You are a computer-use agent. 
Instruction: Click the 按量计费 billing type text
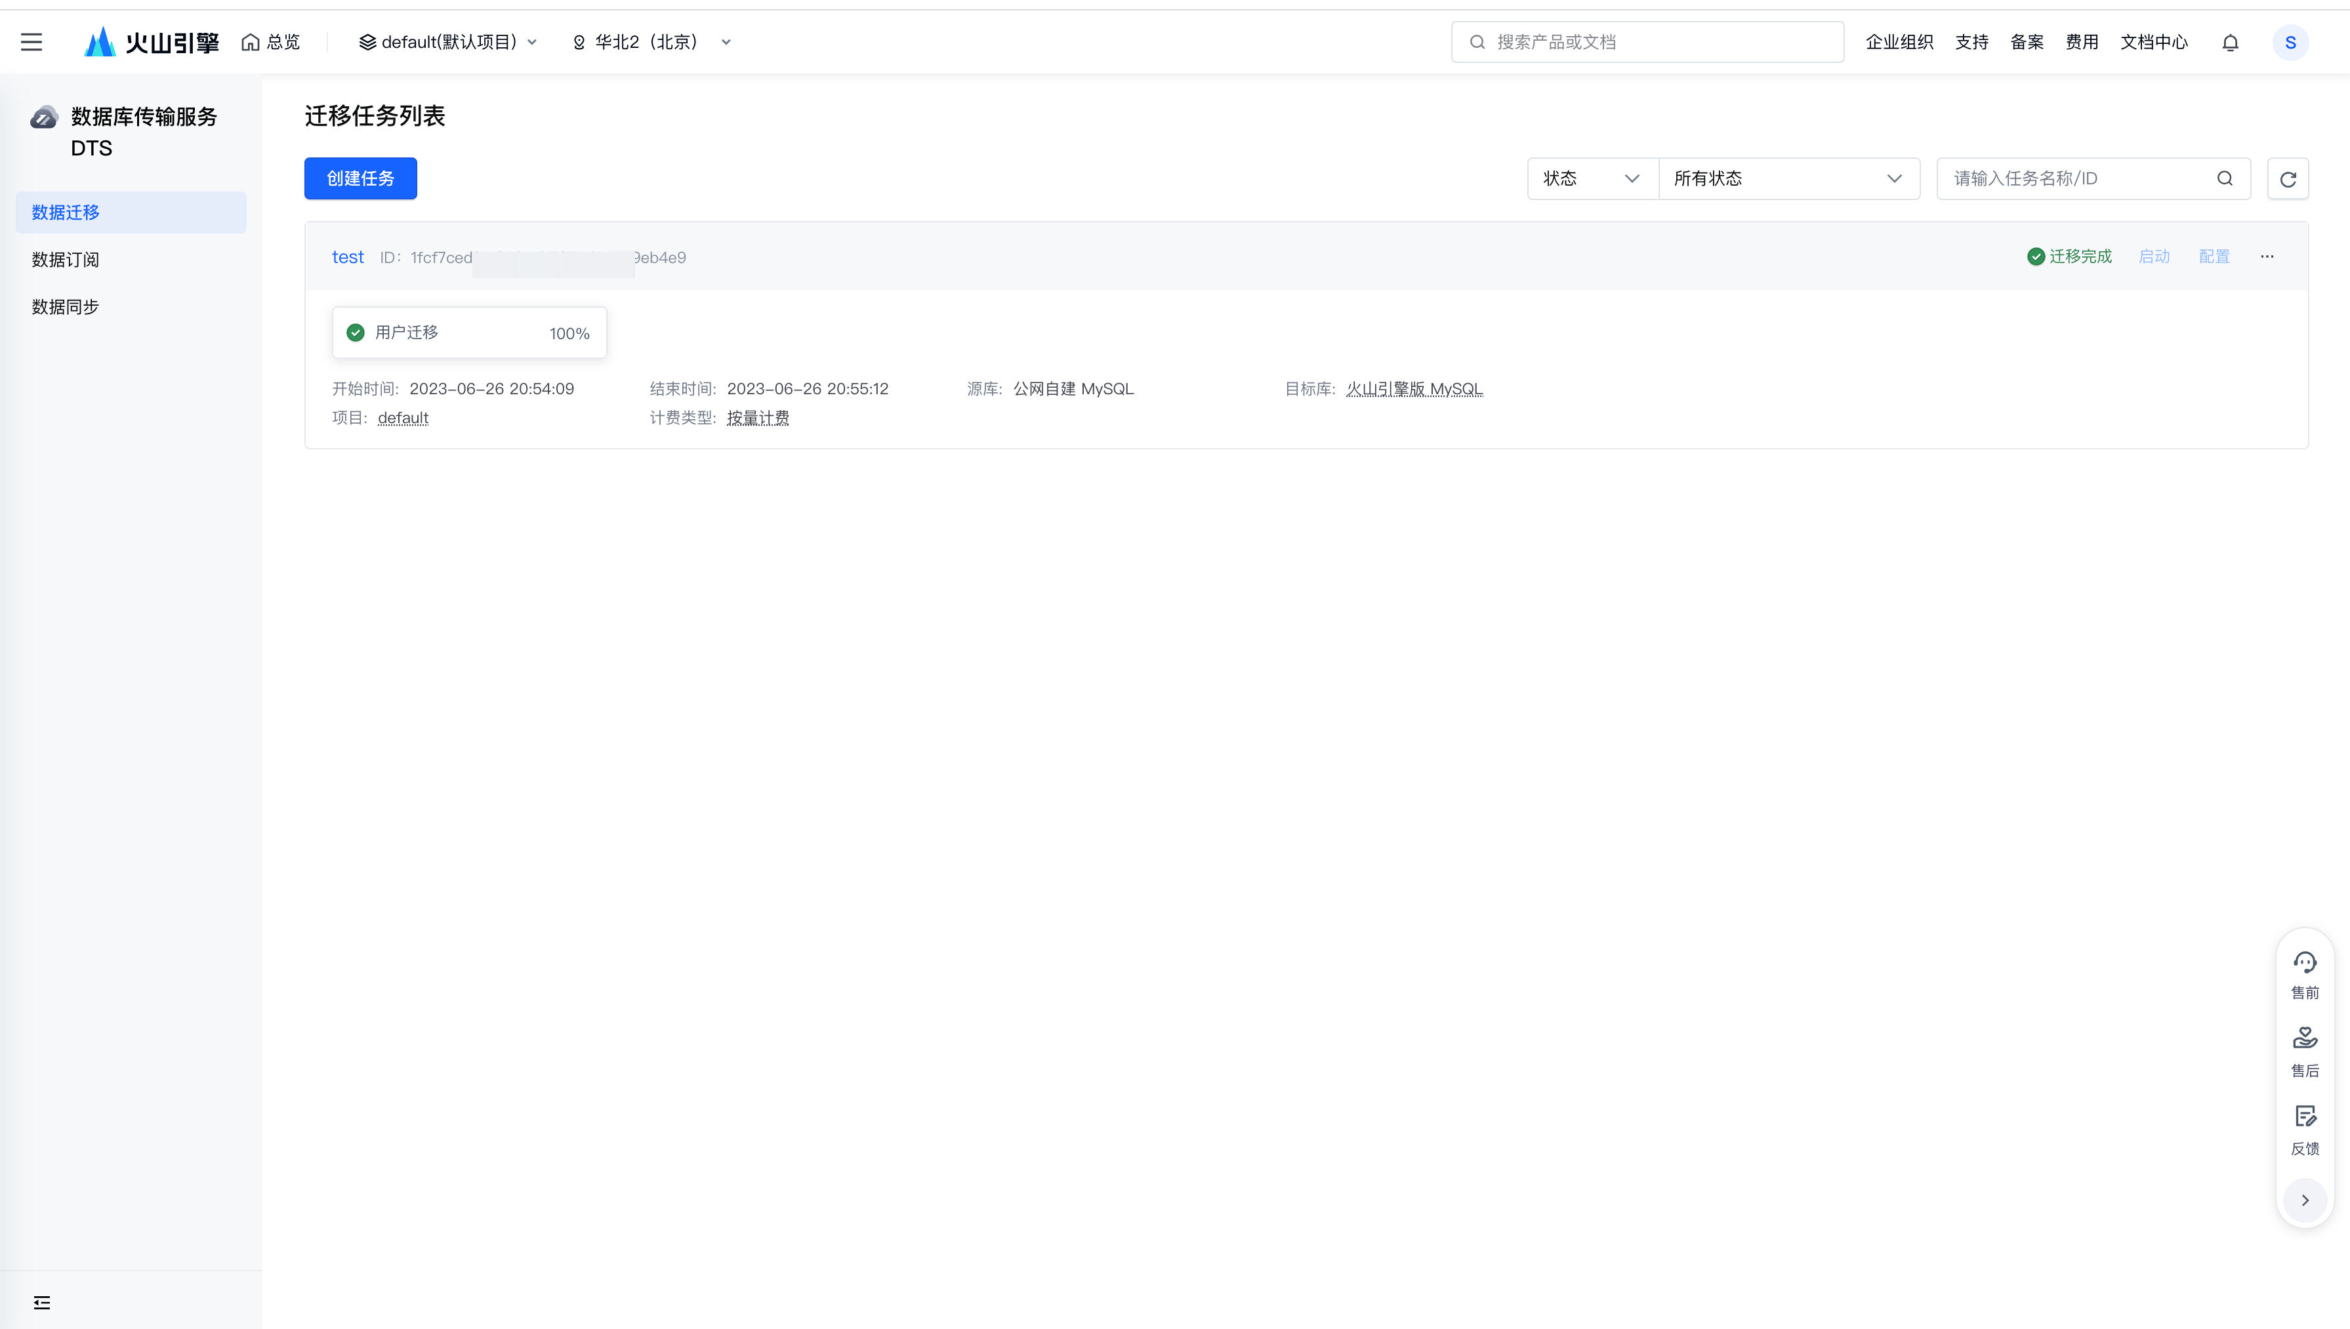758,418
